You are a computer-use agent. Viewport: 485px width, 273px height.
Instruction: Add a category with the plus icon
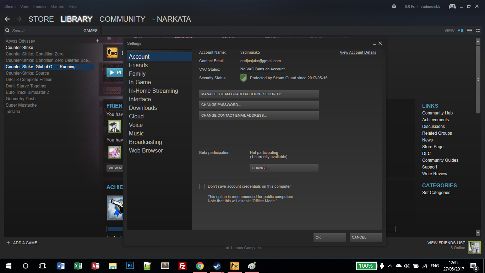point(98,41)
